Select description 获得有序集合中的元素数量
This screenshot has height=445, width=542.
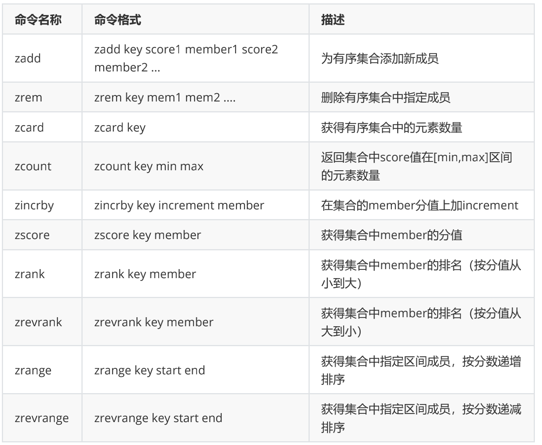(x=391, y=127)
